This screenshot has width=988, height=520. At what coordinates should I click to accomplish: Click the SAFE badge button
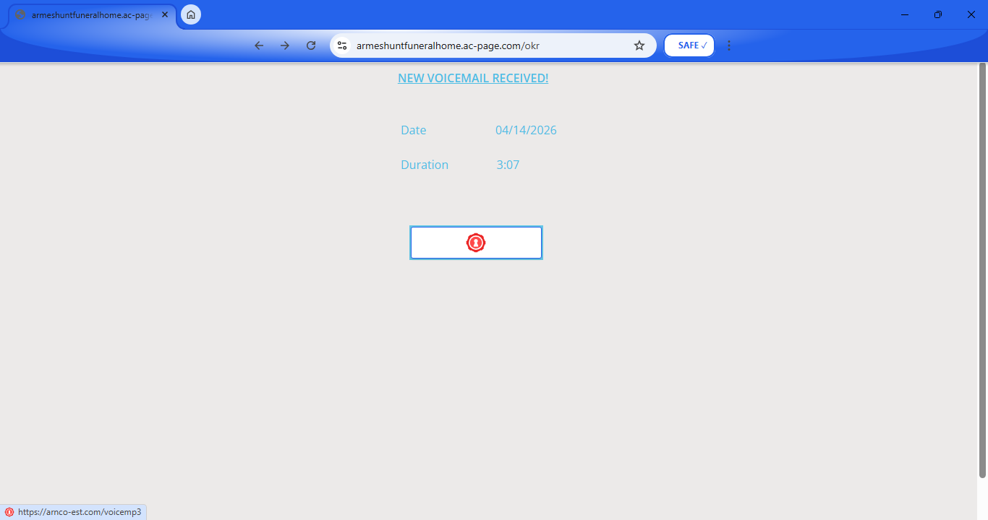click(x=689, y=45)
